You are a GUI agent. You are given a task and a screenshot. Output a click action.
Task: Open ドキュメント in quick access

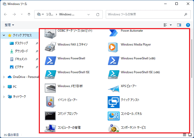[21, 59]
